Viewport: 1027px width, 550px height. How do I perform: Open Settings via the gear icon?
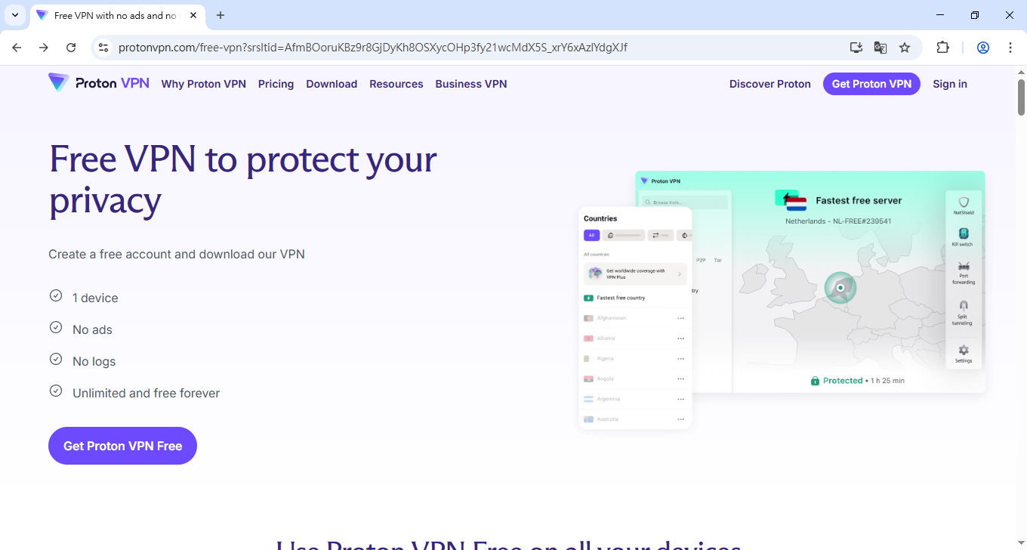[964, 351]
